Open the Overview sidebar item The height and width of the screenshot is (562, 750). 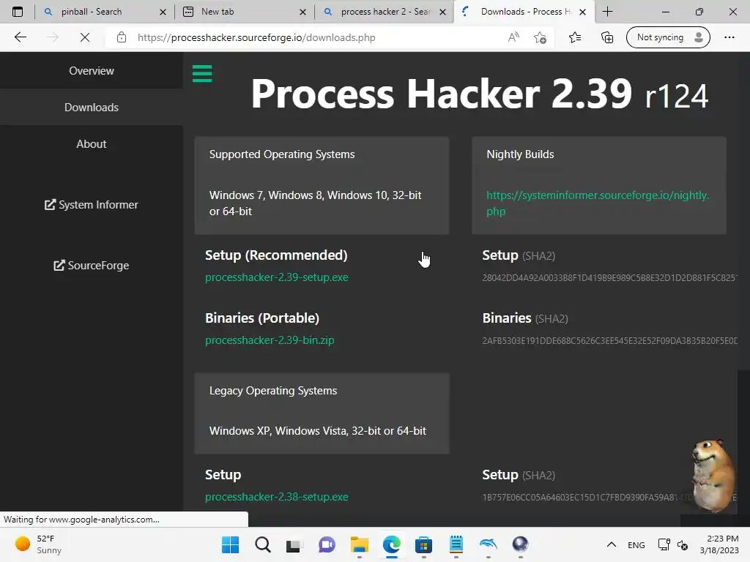(x=92, y=71)
